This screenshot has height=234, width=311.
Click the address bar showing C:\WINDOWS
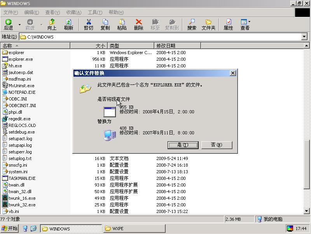coord(161,37)
